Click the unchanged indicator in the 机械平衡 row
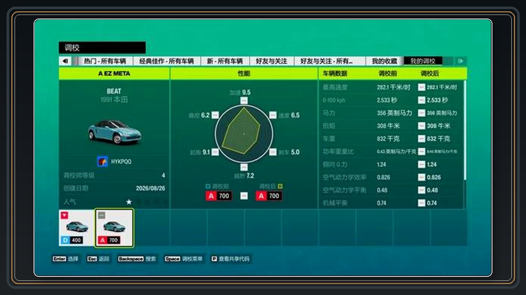 (x=422, y=203)
